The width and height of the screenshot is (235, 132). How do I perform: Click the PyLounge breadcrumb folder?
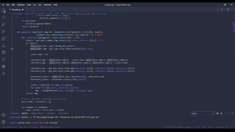click(x=18, y=14)
